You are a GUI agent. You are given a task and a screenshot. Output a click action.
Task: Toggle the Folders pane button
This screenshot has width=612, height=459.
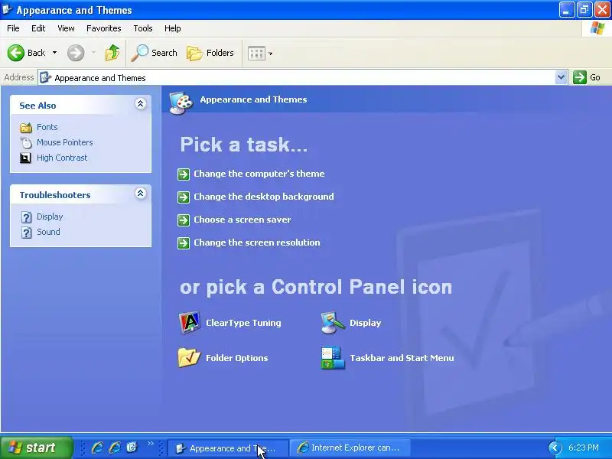point(210,53)
